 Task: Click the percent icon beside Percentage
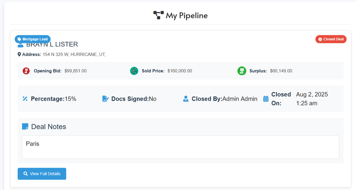click(x=25, y=99)
